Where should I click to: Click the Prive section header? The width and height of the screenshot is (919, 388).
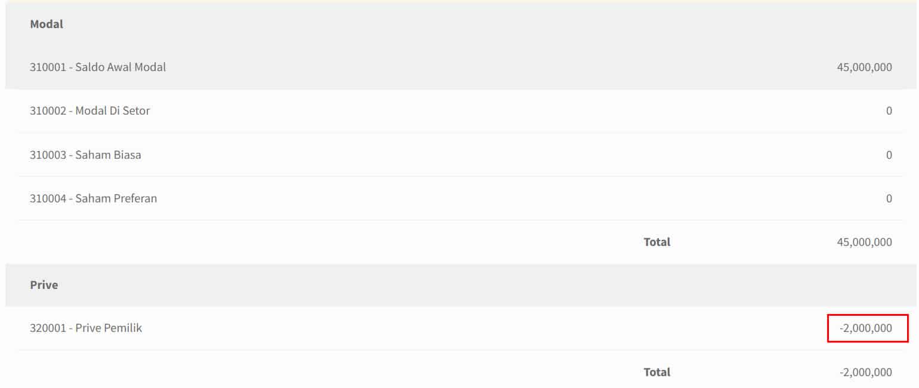pyautogui.click(x=44, y=285)
